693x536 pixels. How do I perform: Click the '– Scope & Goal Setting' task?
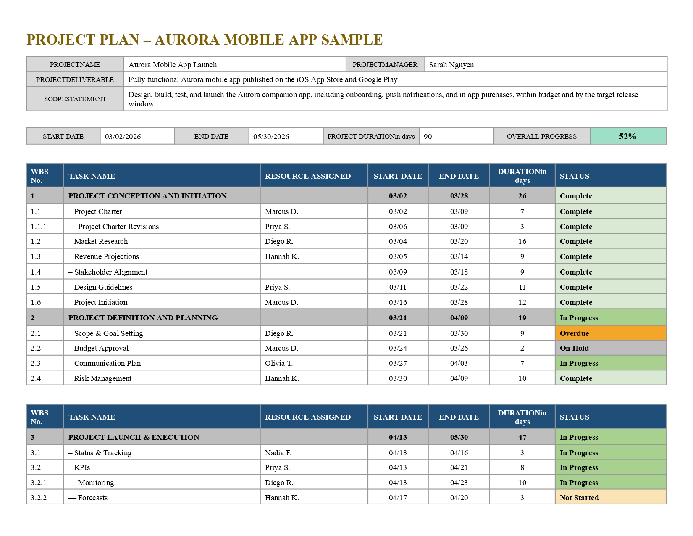(x=106, y=333)
